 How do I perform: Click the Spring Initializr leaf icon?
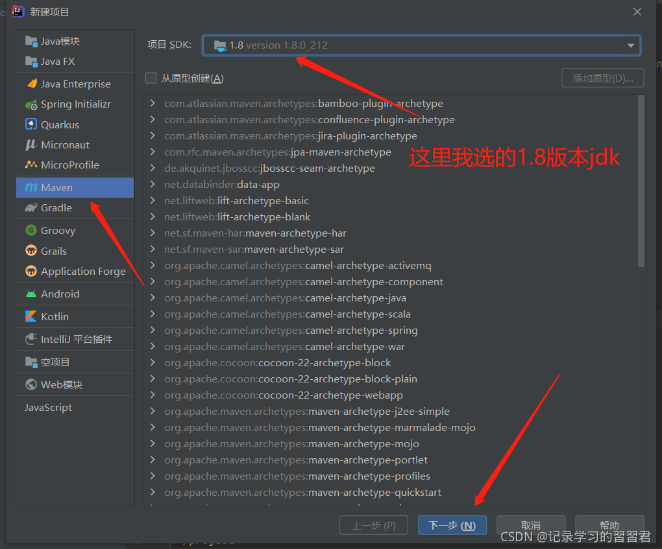point(31,104)
